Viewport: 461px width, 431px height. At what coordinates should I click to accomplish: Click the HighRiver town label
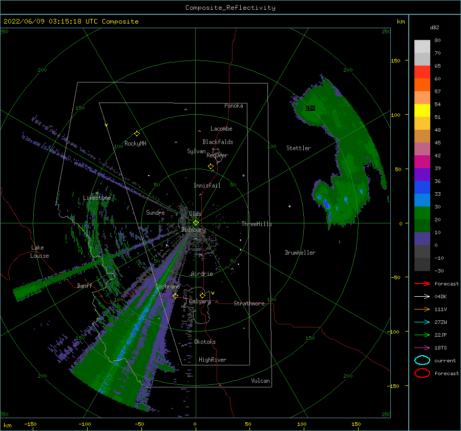(x=213, y=360)
